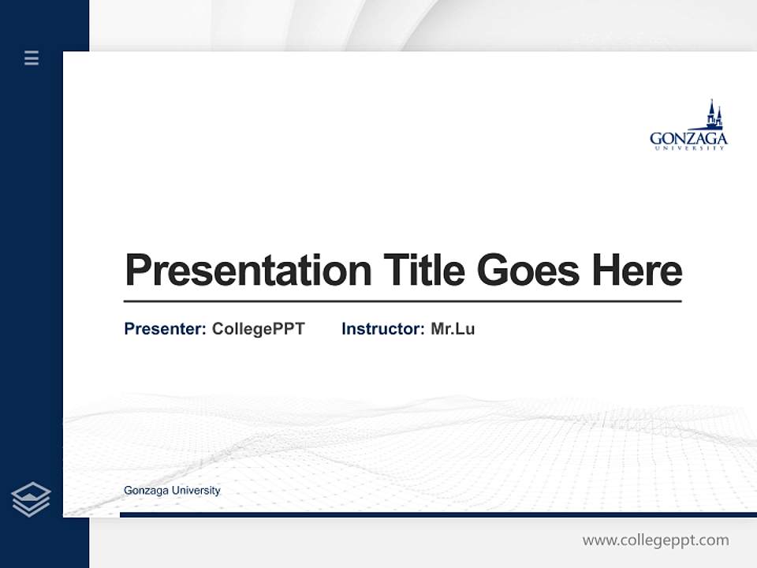Click the 'Mr.Lu' instructor name
Image resolution: width=757 pixels, height=568 pixels.
pyautogui.click(x=453, y=329)
